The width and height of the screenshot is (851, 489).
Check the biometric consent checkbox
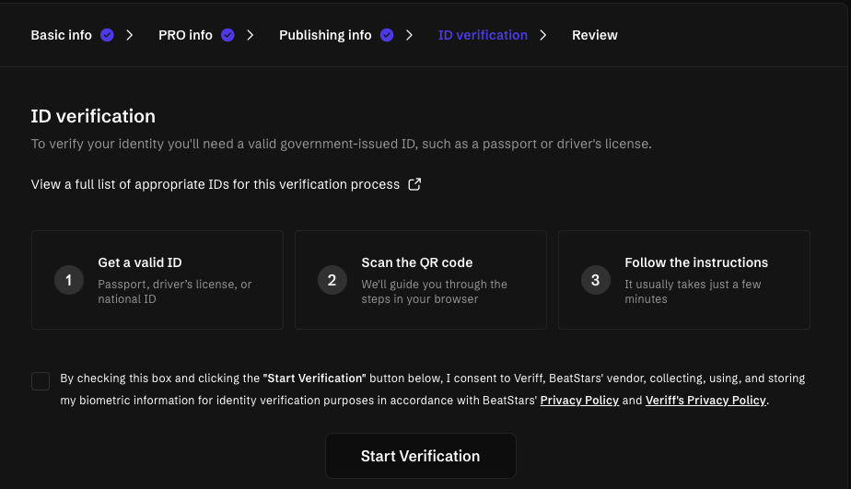(x=41, y=380)
